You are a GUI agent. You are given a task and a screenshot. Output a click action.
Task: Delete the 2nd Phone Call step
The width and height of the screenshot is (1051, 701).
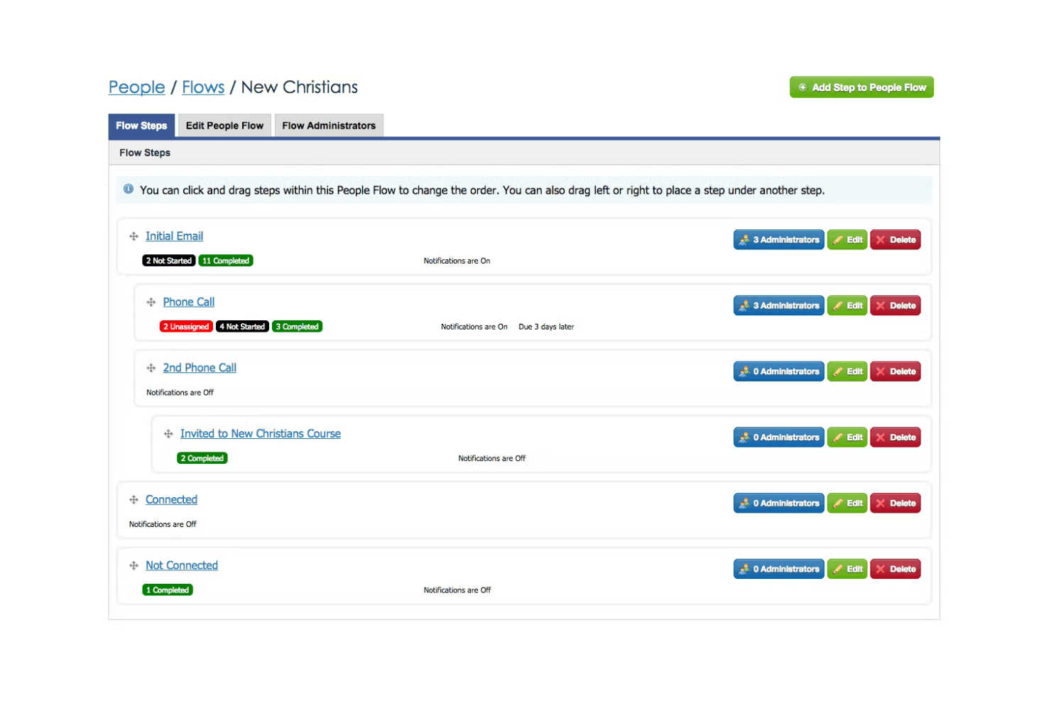coord(895,371)
